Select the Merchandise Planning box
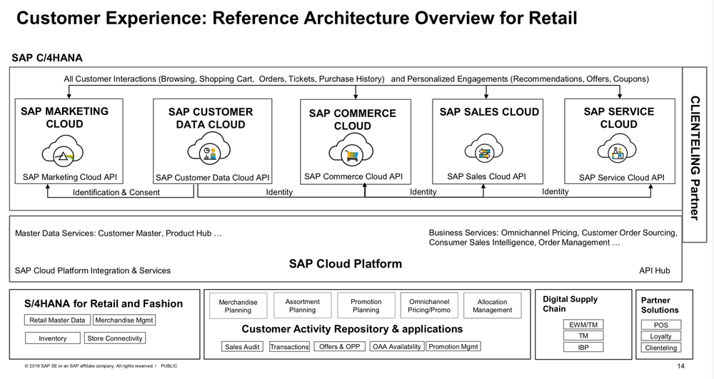This screenshot has width=714, height=379. [x=238, y=305]
